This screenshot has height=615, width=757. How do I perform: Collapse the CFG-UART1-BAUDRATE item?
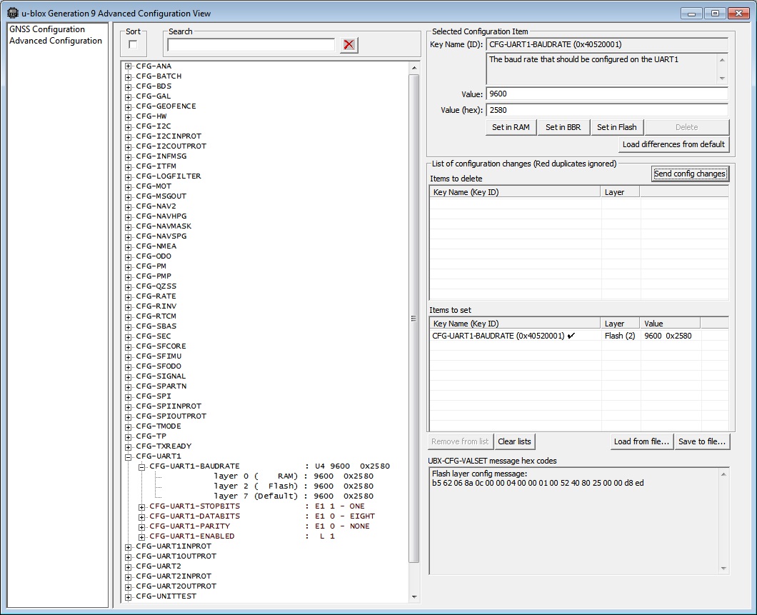click(142, 466)
